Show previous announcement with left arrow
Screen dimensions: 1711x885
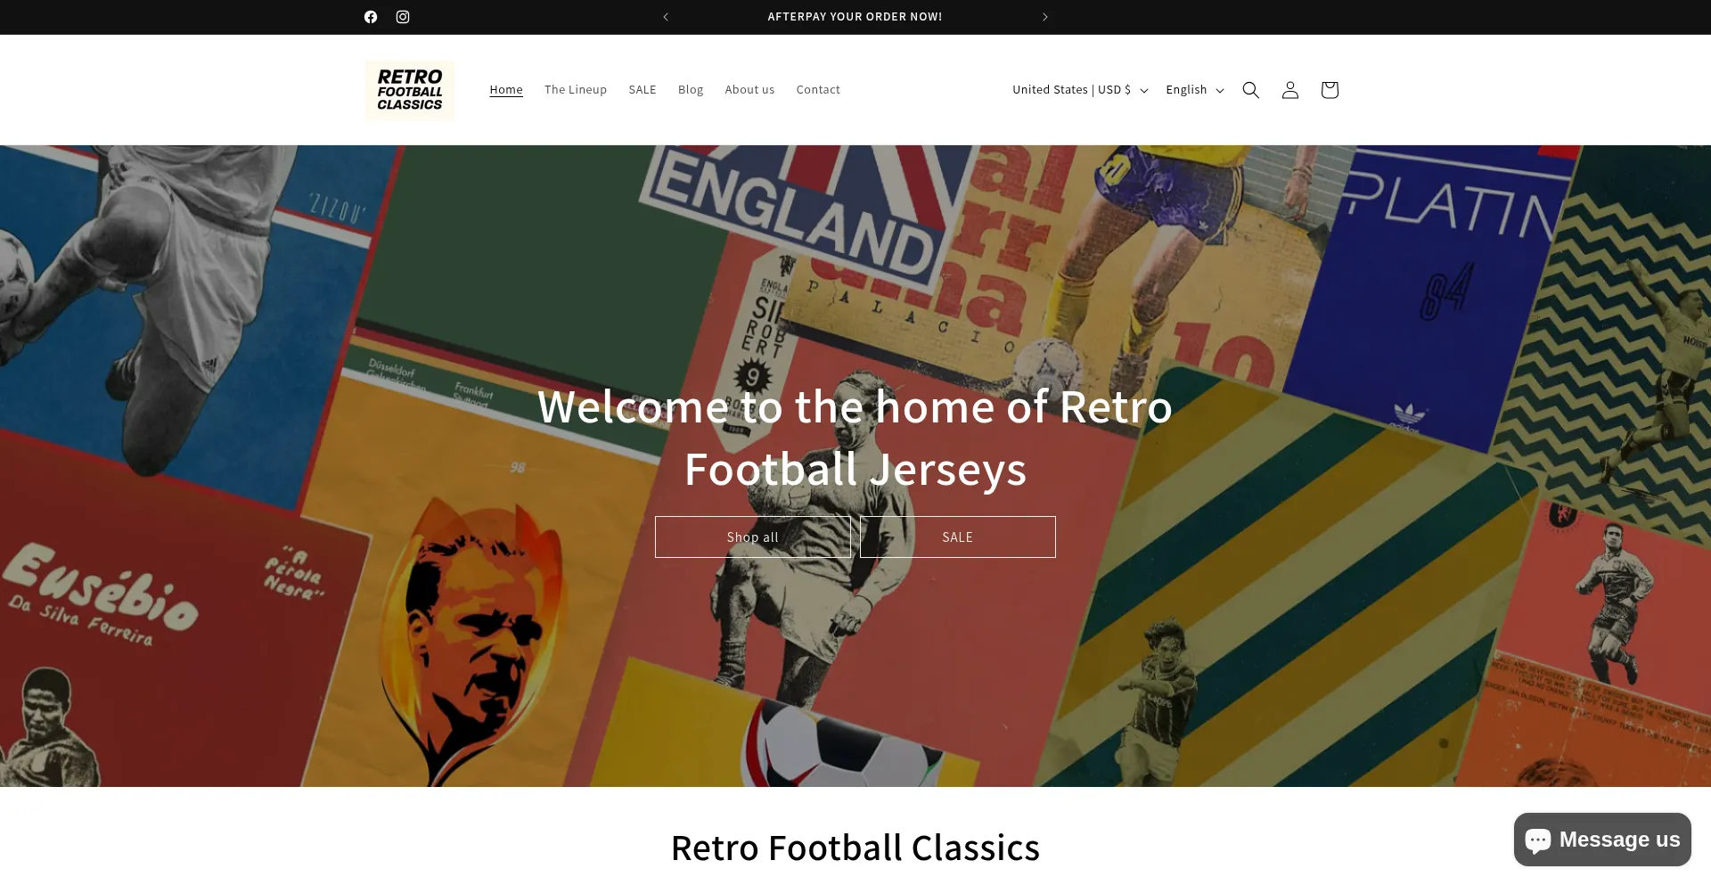point(666,17)
